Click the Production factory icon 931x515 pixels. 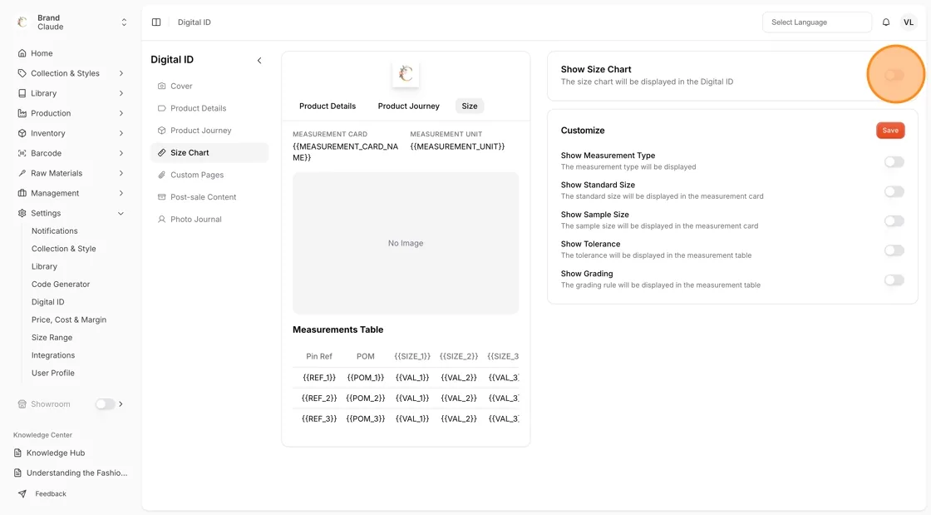(22, 113)
